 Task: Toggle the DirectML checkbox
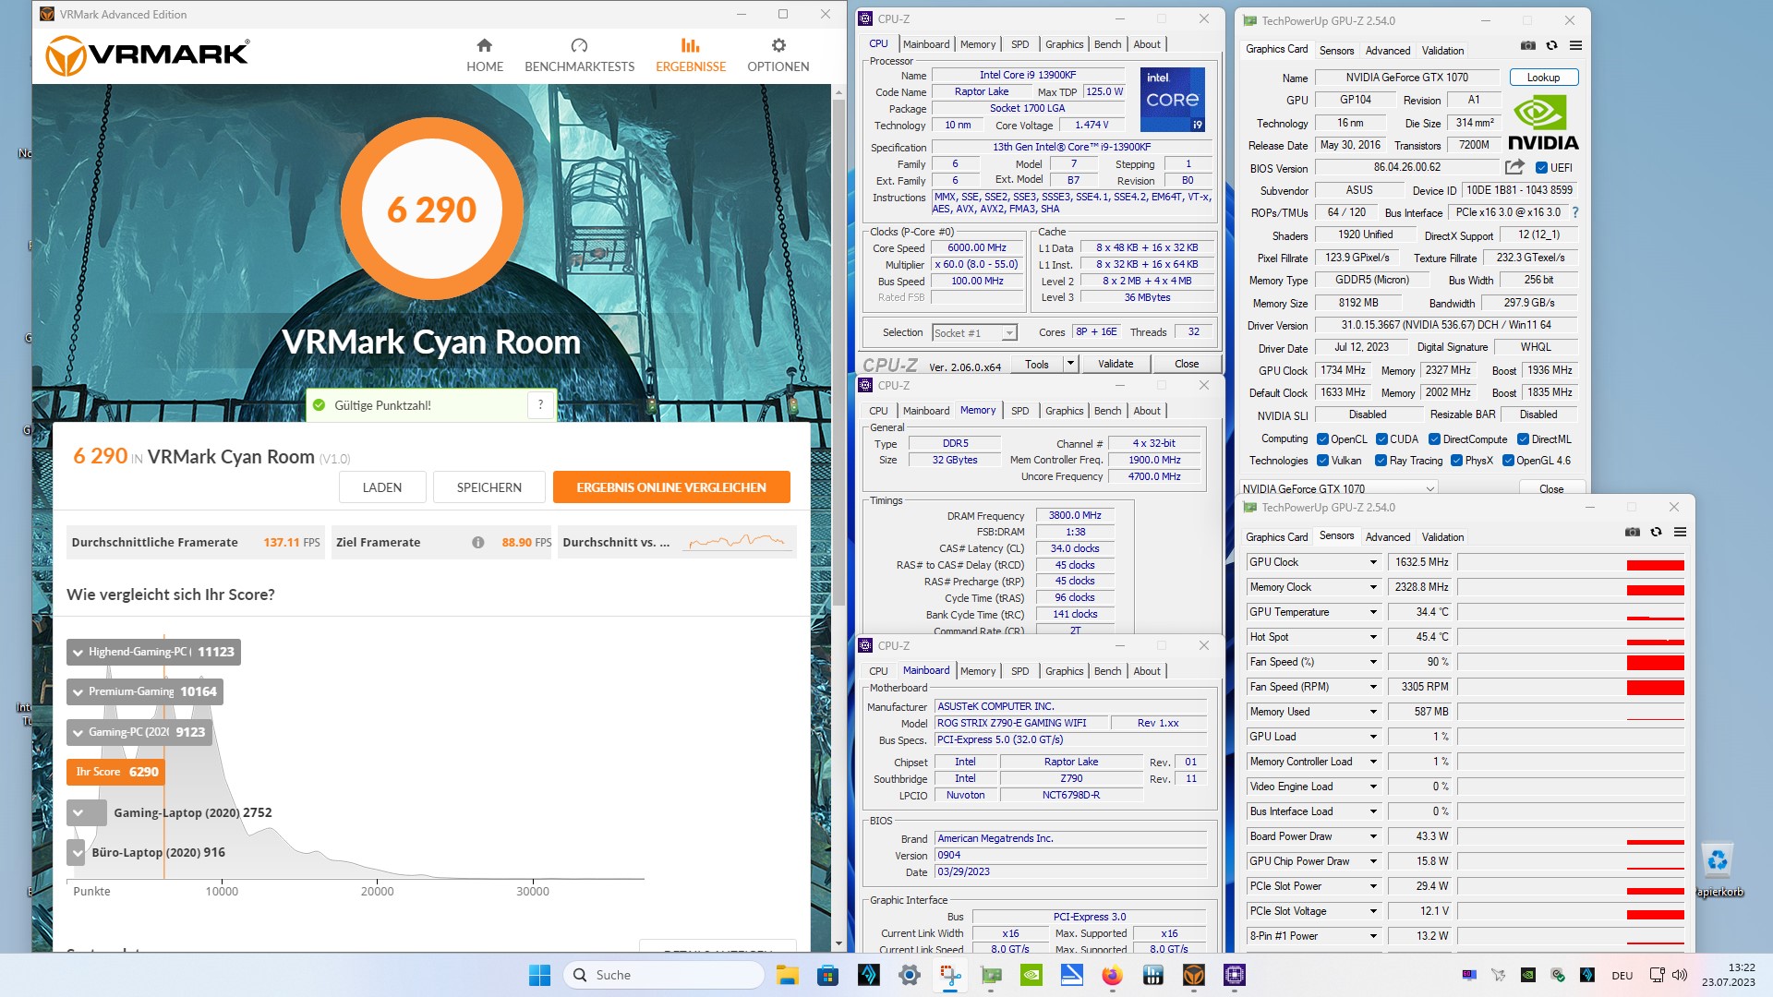(1523, 439)
